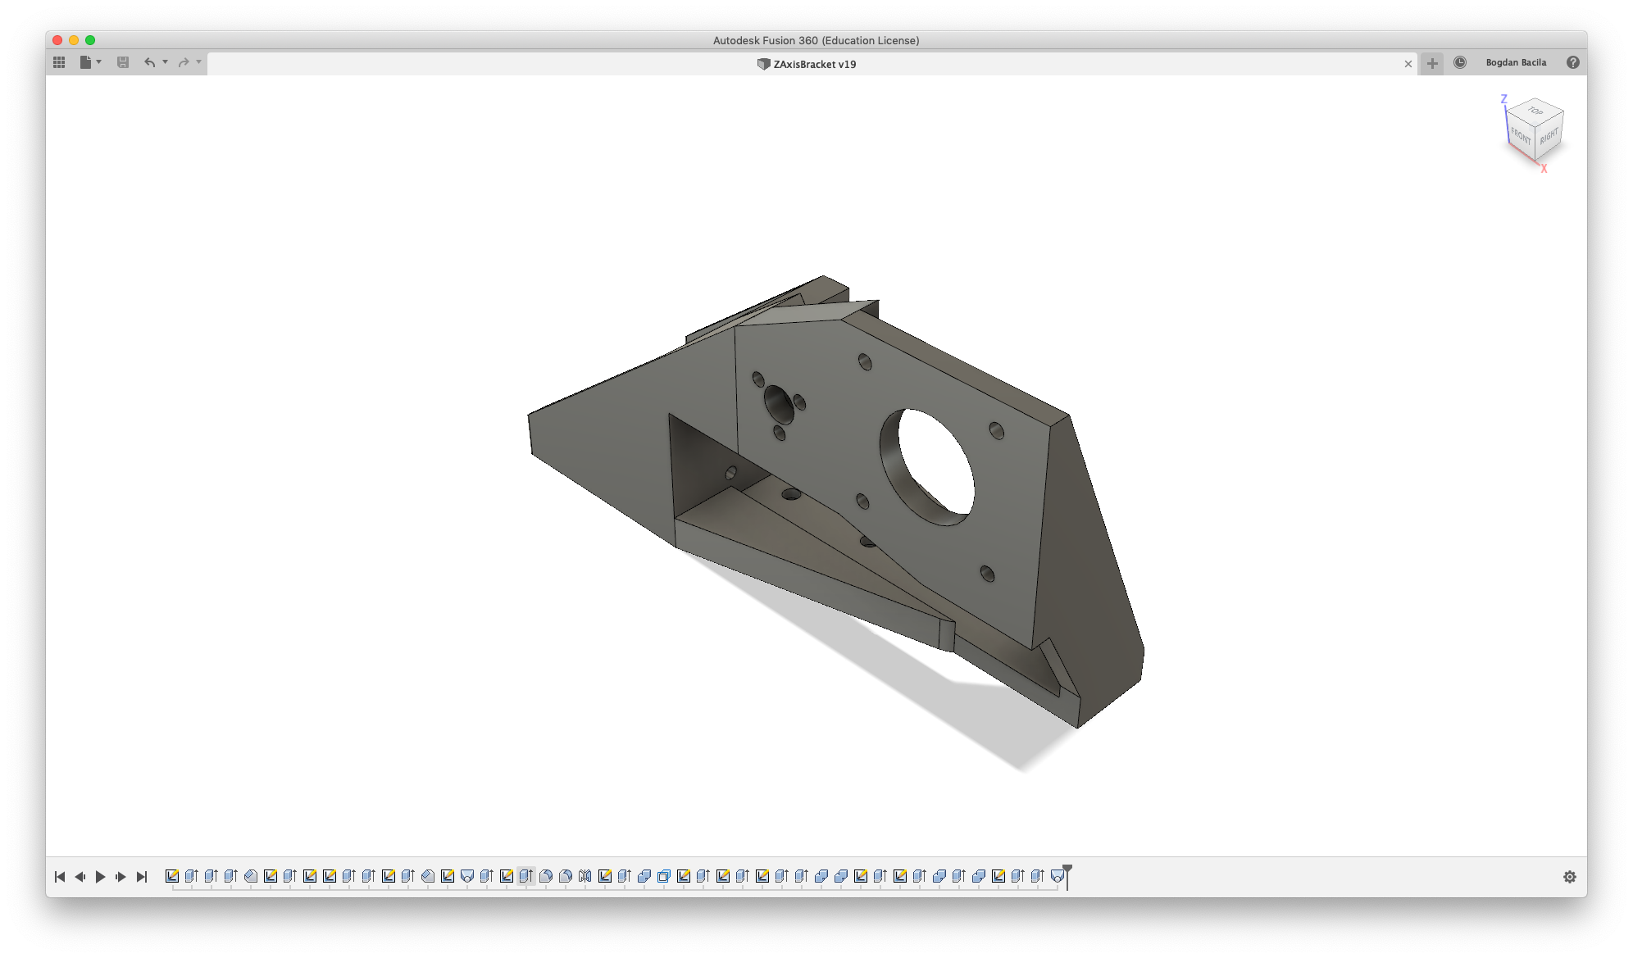Click the timeline end marker
This screenshot has height=958, width=1633.
tap(1067, 875)
